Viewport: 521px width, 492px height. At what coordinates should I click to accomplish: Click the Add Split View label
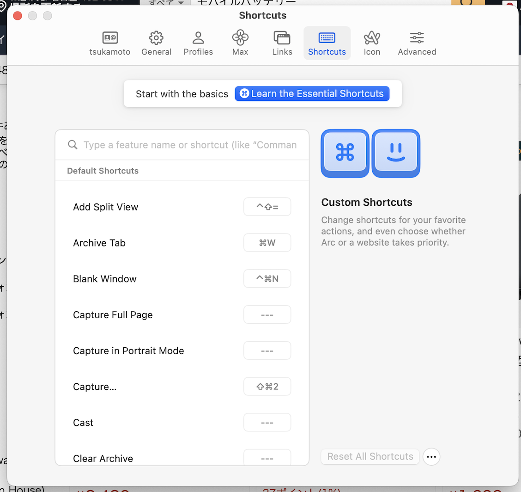105,207
